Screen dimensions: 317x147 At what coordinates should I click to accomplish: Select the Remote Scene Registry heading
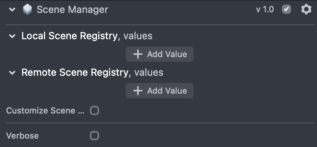[75, 72]
